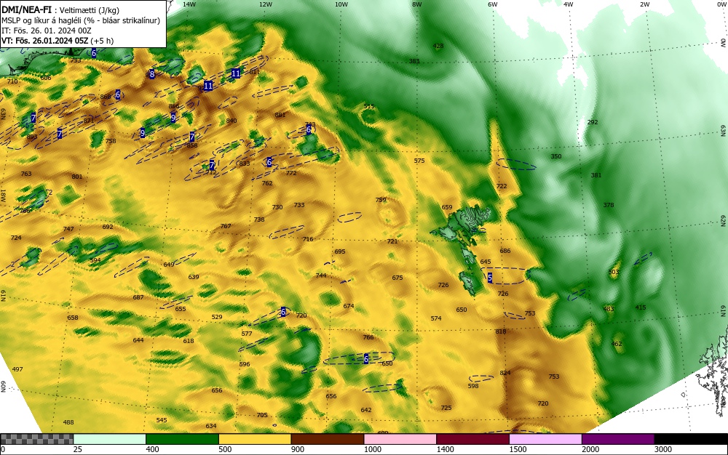Click the map value '428'
Viewport: 728px width, 455px height.
tap(438, 46)
